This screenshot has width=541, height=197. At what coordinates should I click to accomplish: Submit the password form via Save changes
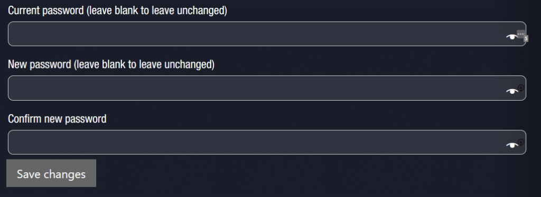51,173
